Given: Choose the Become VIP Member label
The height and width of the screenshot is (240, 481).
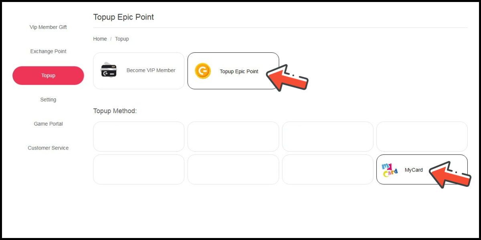Looking at the screenshot, I should (x=151, y=70).
